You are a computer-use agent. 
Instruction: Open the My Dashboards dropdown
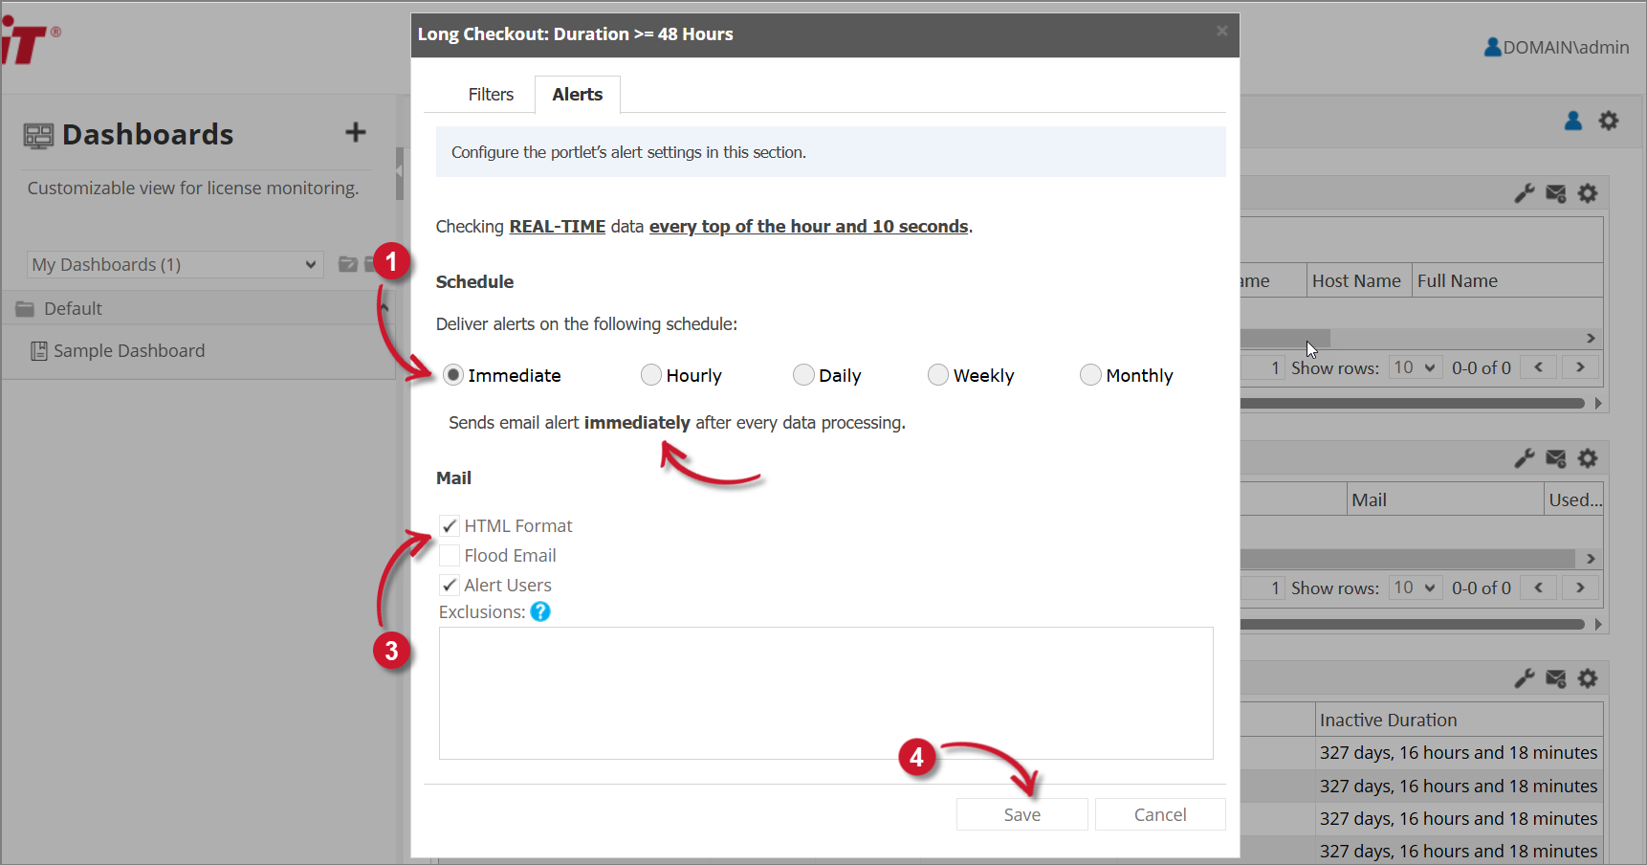click(x=175, y=264)
